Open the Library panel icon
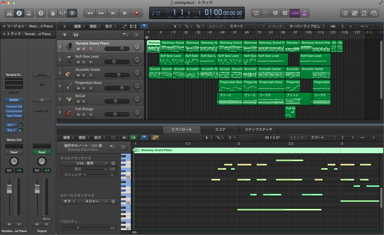 coord(9,13)
